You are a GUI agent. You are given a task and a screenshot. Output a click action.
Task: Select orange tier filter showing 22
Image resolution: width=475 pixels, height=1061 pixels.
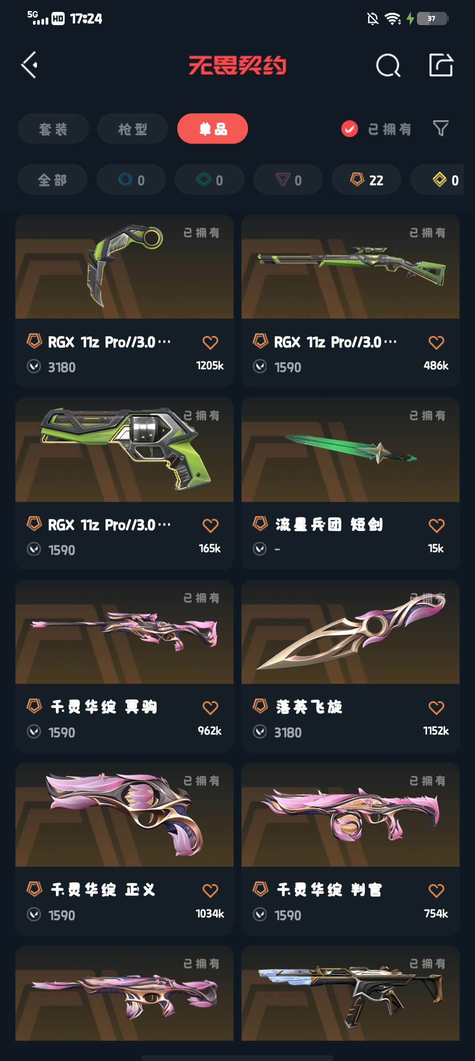(x=366, y=180)
